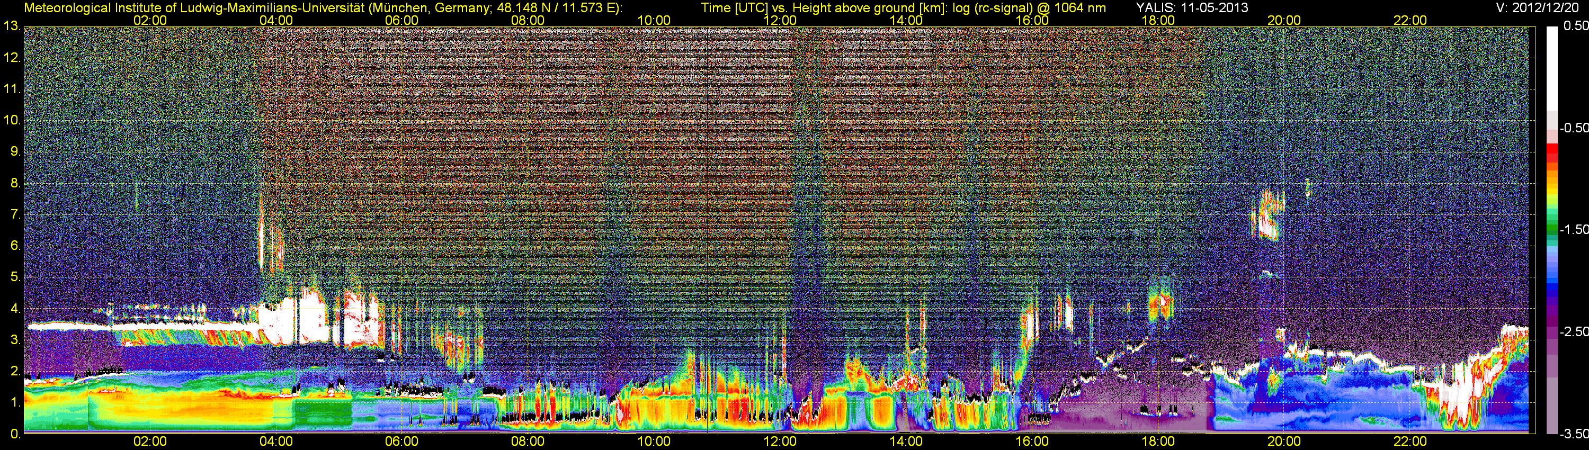Click the "10." height axis label
Viewport: 1589px width, 450px height.
(12, 120)
